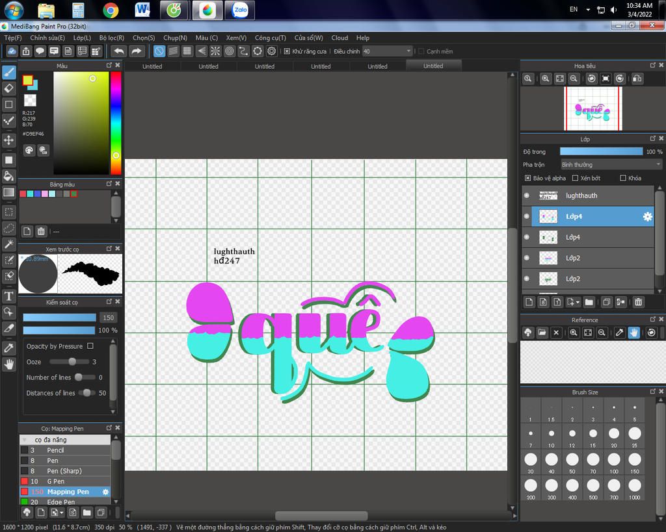This screenshot has width=666, height=532.
Task: Select the Eraser tool
Action: click(x=9, y=88)
